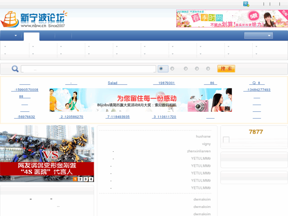Viewport: 288px width, 216px height.
Task: View the Transformers VS slideshow image
Action: click(47, 153)
